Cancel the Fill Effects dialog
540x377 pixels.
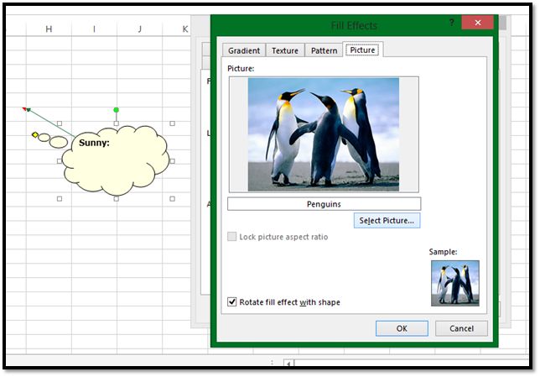[461, 328]
